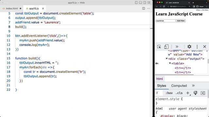The height and width of the screenshot is (117, 209).
Task: Click 'tblOutput.append(tr);' code line
Action: point(40,76)
